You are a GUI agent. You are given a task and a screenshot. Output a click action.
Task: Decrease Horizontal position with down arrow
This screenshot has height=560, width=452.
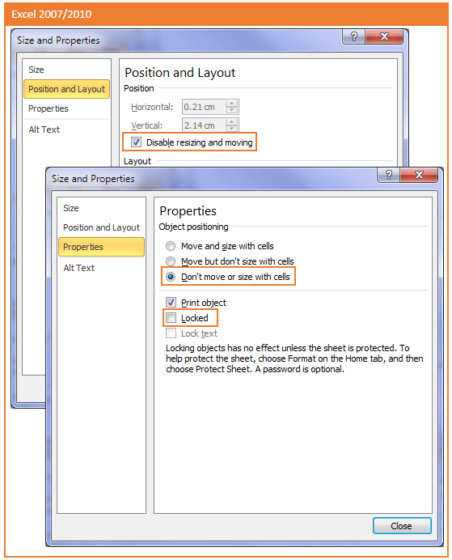(x=232, y=110)
